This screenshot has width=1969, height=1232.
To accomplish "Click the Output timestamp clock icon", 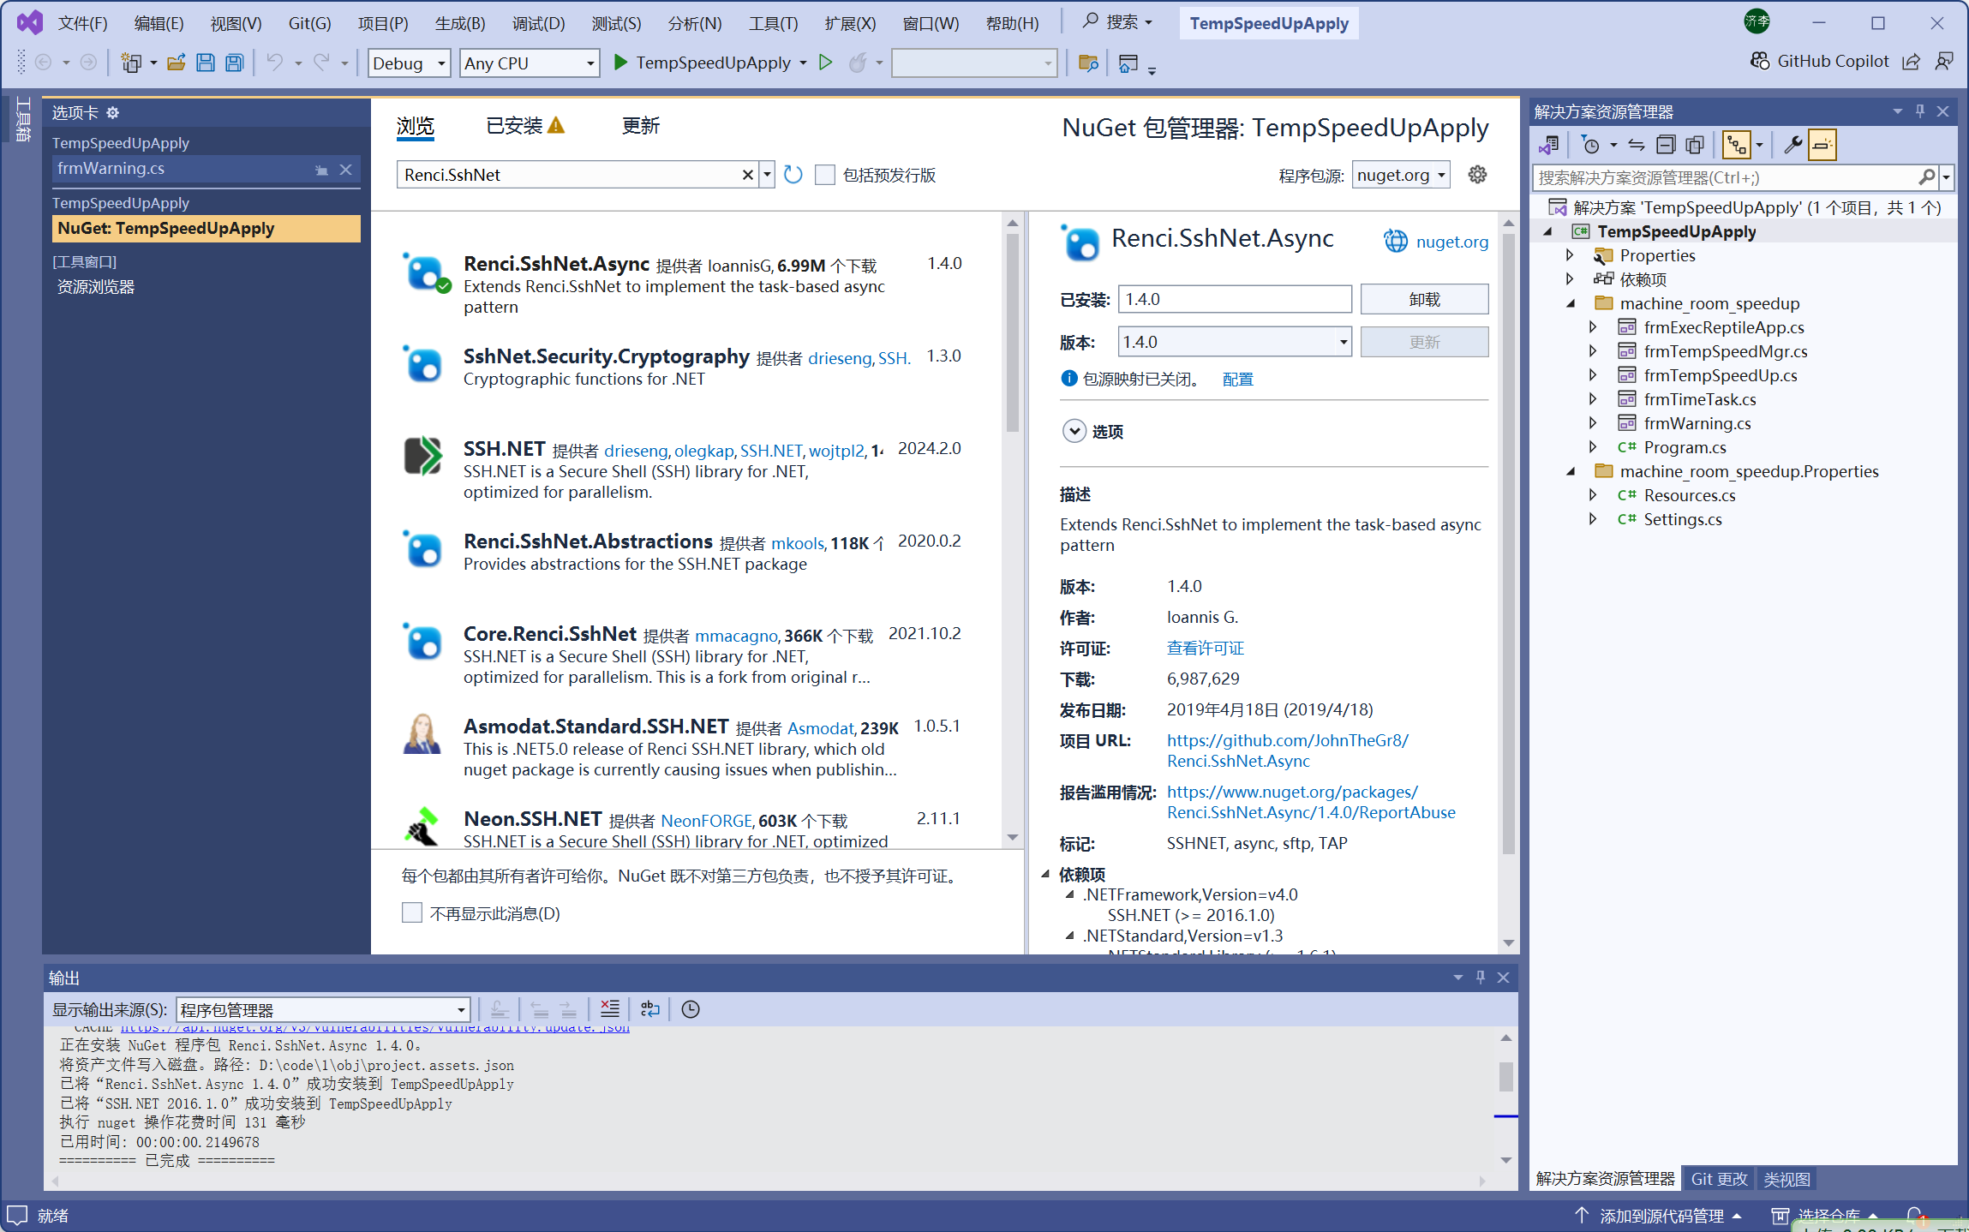I will click(691, 1009).
